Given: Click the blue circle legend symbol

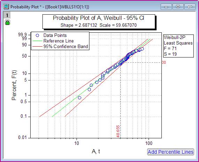Looking at the screenshot, I should 37,36.
